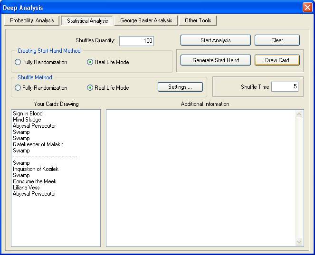Select first Abyssal Persecutor below Mind Sludge
Viewport: 315px width, 255px height.
(x=34, y=126)
